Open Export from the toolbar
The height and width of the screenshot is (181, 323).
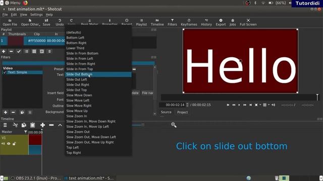point(221,22)
